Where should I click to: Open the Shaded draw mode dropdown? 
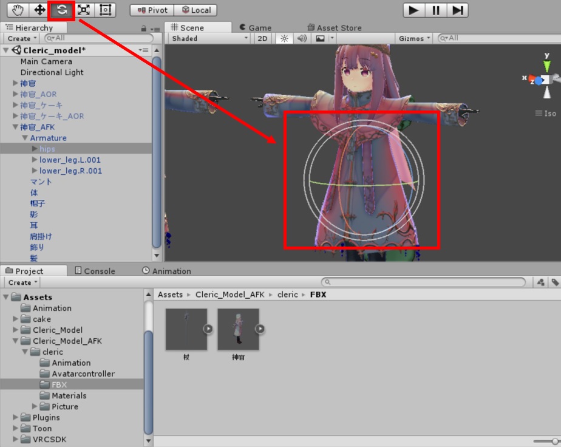click(209, 38)
